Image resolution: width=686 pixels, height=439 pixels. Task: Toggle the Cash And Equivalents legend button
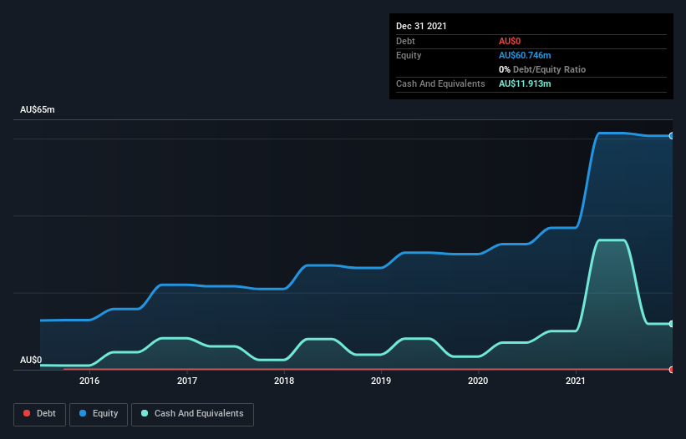tap(192, 414)
